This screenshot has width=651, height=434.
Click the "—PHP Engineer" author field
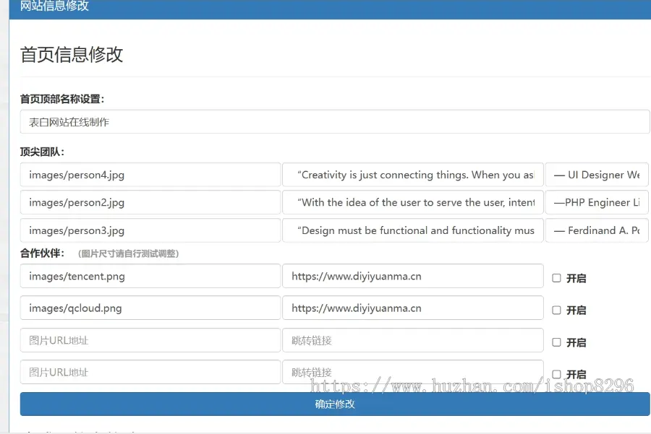click(x=596, y=203)
